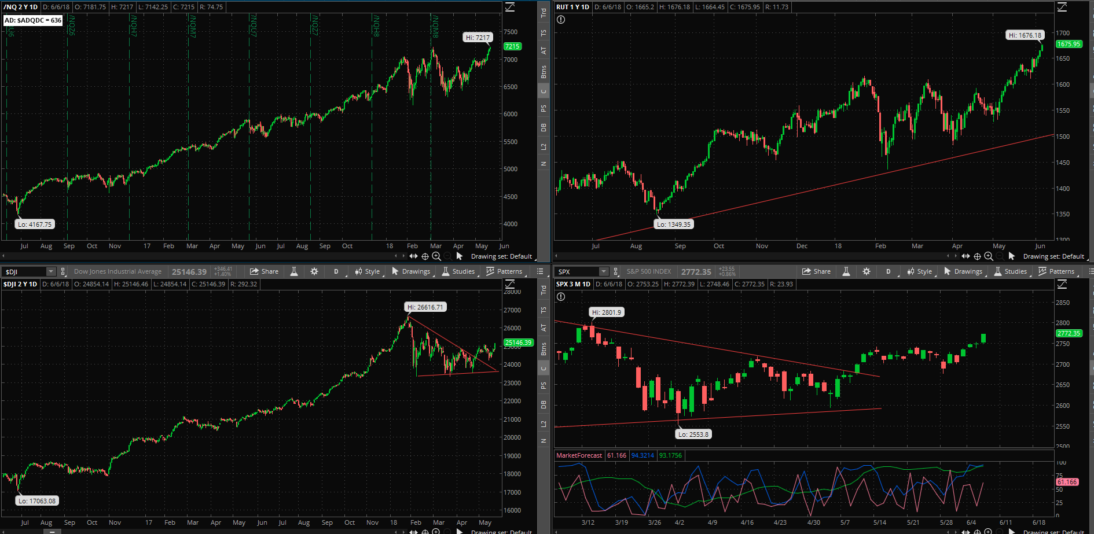Click the expand time axis icon under /NQ chart
1094x534 pixels.
[x=413, y=256]
